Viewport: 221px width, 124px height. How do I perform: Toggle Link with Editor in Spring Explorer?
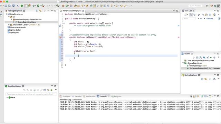[x=206, y=79]
